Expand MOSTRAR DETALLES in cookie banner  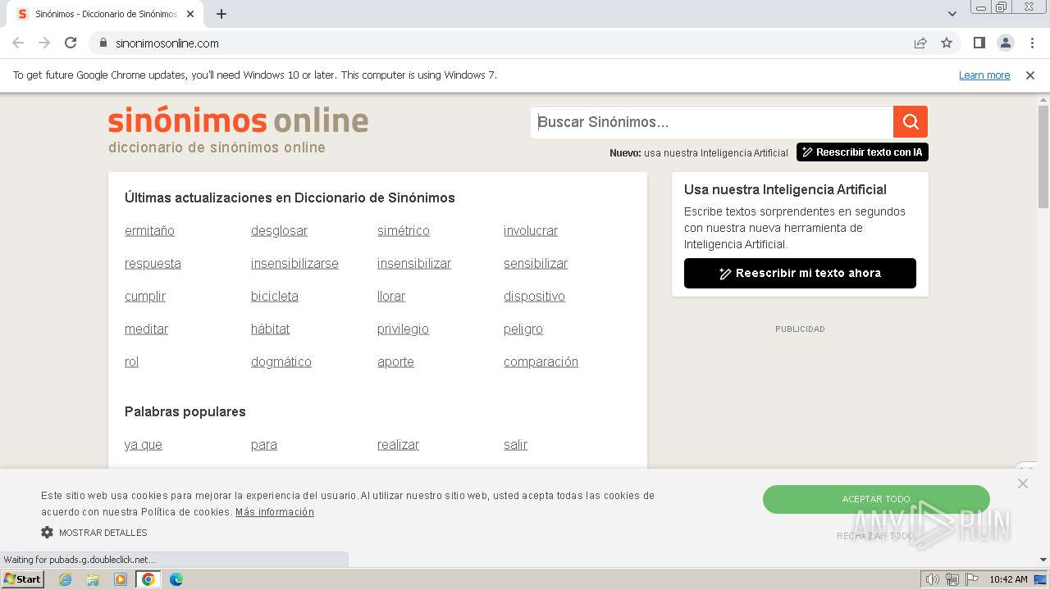[x=103, y=533]
